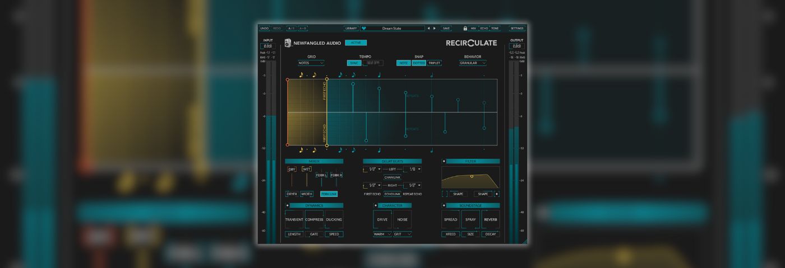The height and width of the screenshot is (268, 785).
Task: Toggle the DOTTED snap option
Action: [x=419, y=63]
